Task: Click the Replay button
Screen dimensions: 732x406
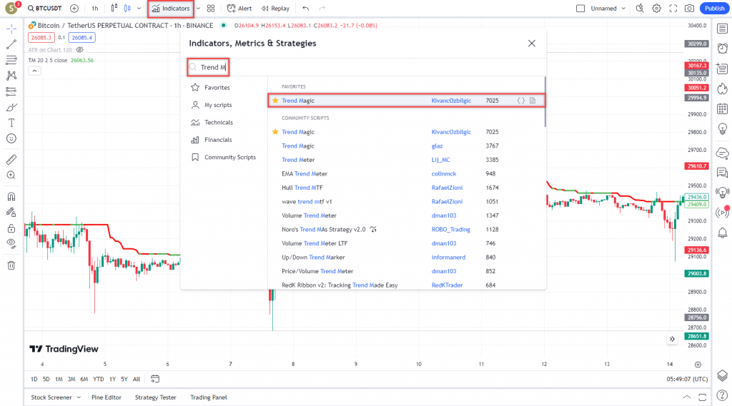Action: coord(275,9)
